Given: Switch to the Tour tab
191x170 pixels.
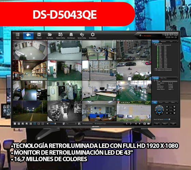Looking at the screenshot, I should (171, 41).
